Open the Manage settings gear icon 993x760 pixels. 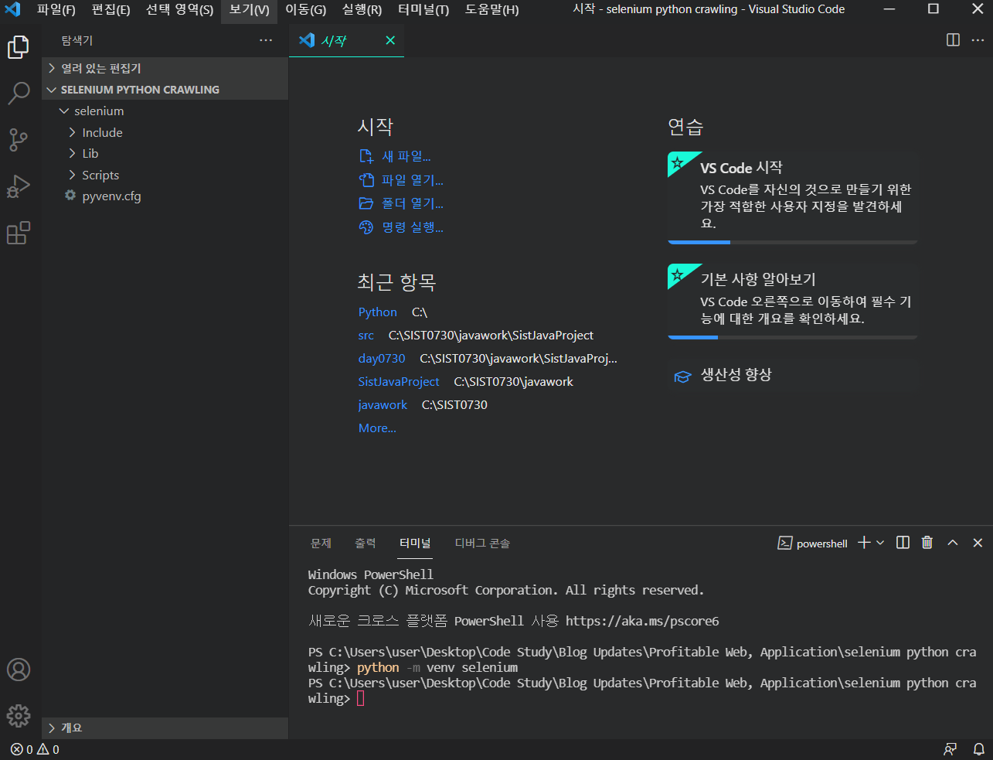tap(19, 715)
